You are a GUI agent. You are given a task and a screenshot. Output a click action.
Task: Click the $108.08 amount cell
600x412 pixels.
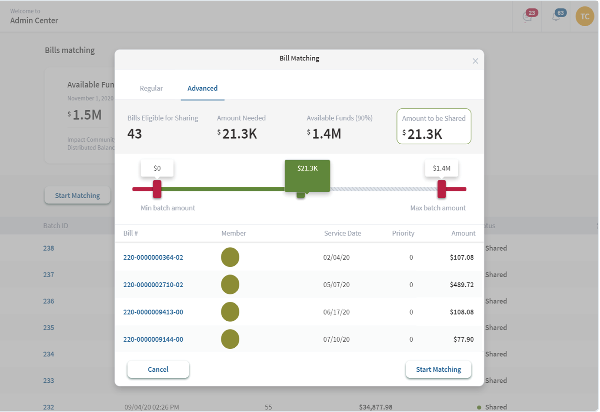(x=462, y=312)
